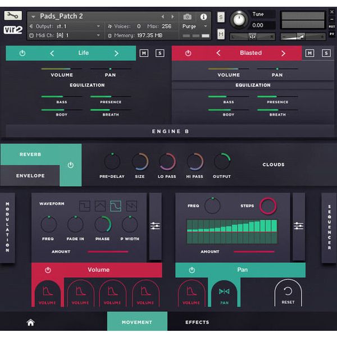Click the Blasted engine Pan slider

pyautogui.click(x=277, y=69)
